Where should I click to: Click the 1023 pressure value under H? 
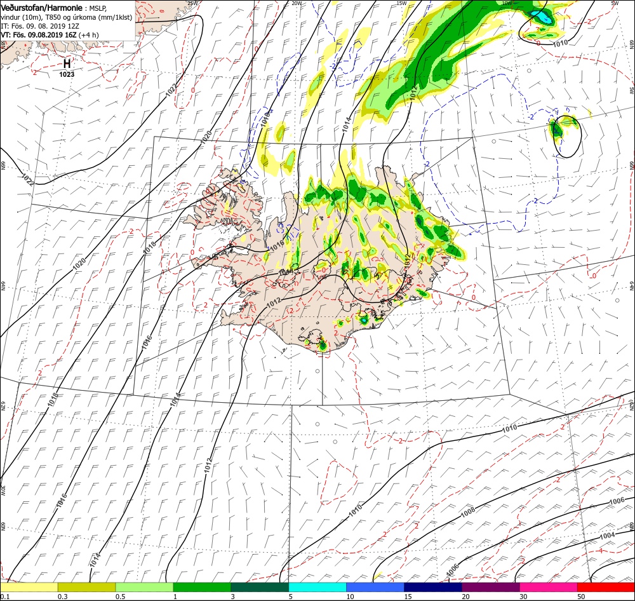click(67, 74)
